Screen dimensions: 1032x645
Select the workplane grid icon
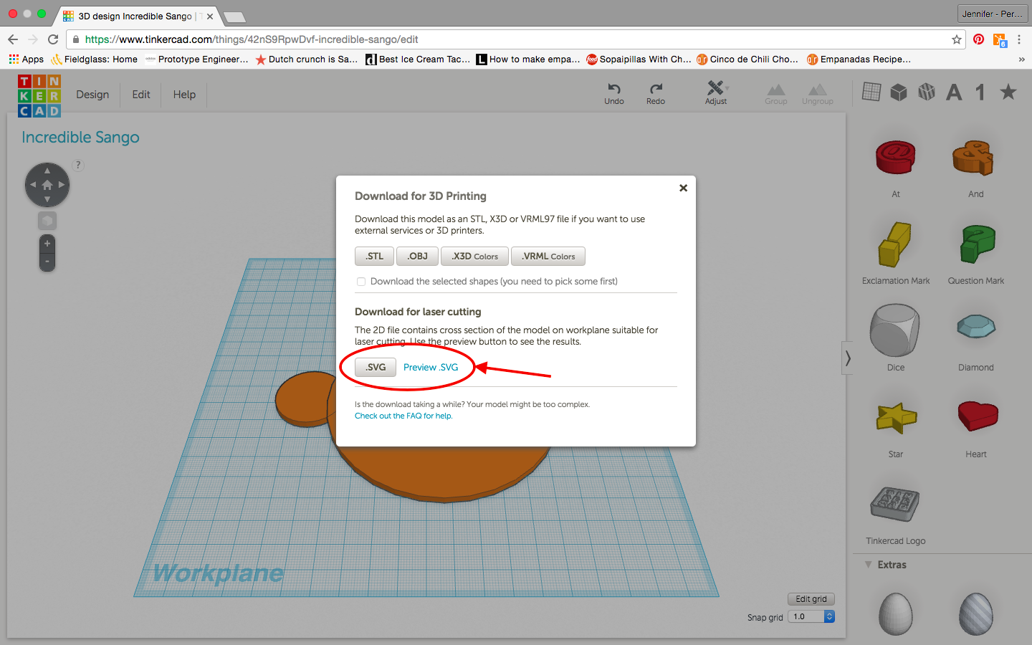click(x=871, y=92)
